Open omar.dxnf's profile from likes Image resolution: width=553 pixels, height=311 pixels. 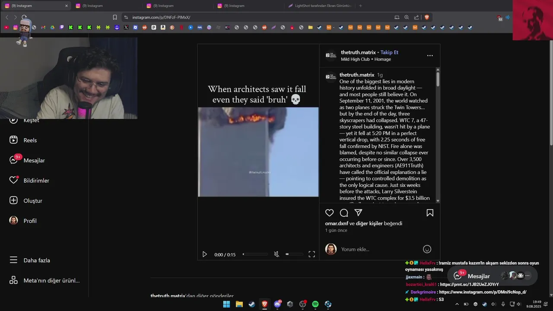tap(337, 223)
